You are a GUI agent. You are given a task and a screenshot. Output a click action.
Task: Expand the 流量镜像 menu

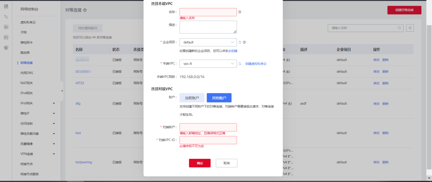pyautogui.click(x=54, y=144)
